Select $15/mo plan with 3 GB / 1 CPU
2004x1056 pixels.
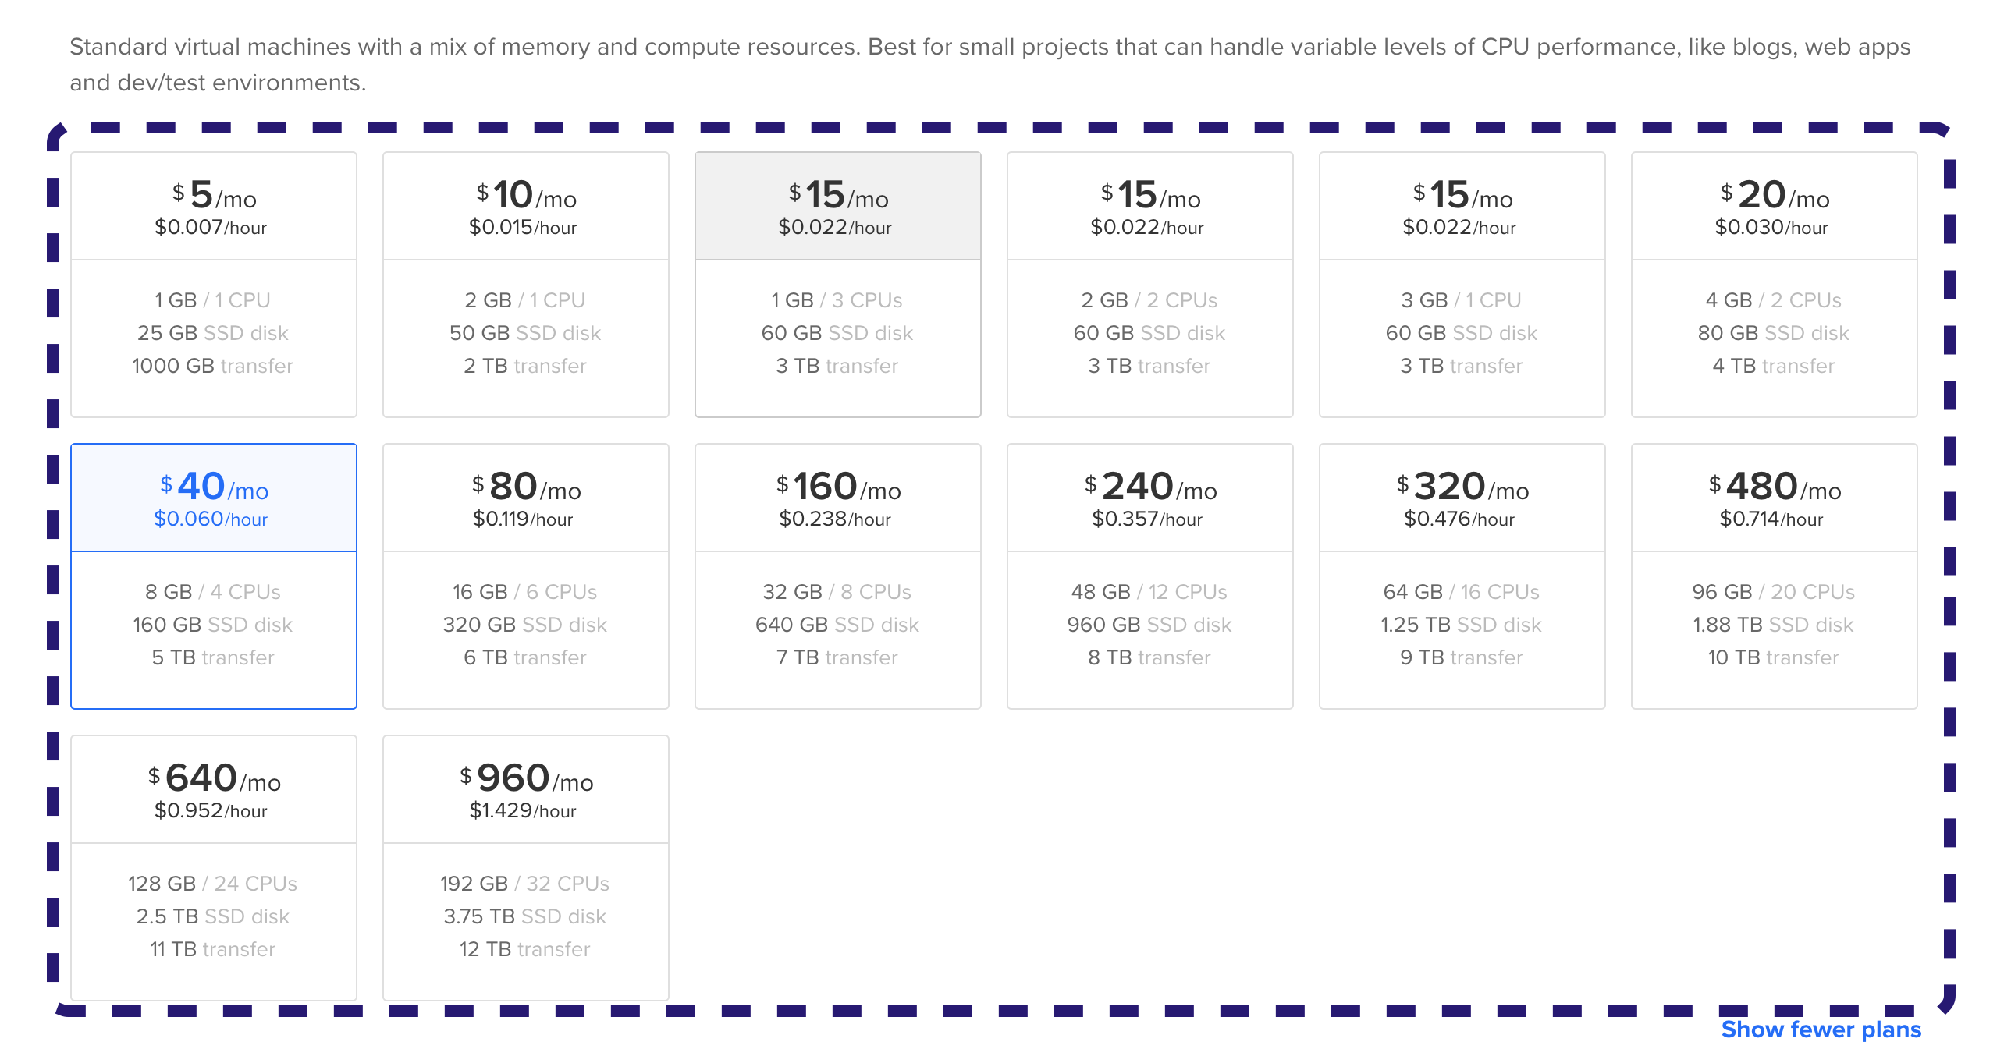click(1462, 285)
